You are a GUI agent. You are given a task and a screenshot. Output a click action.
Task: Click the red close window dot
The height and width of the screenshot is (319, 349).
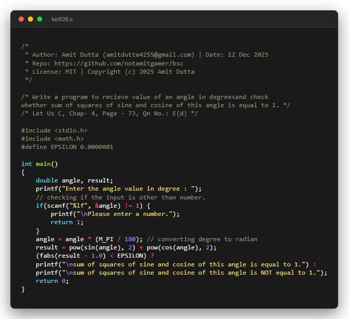[x=21, y=19]
